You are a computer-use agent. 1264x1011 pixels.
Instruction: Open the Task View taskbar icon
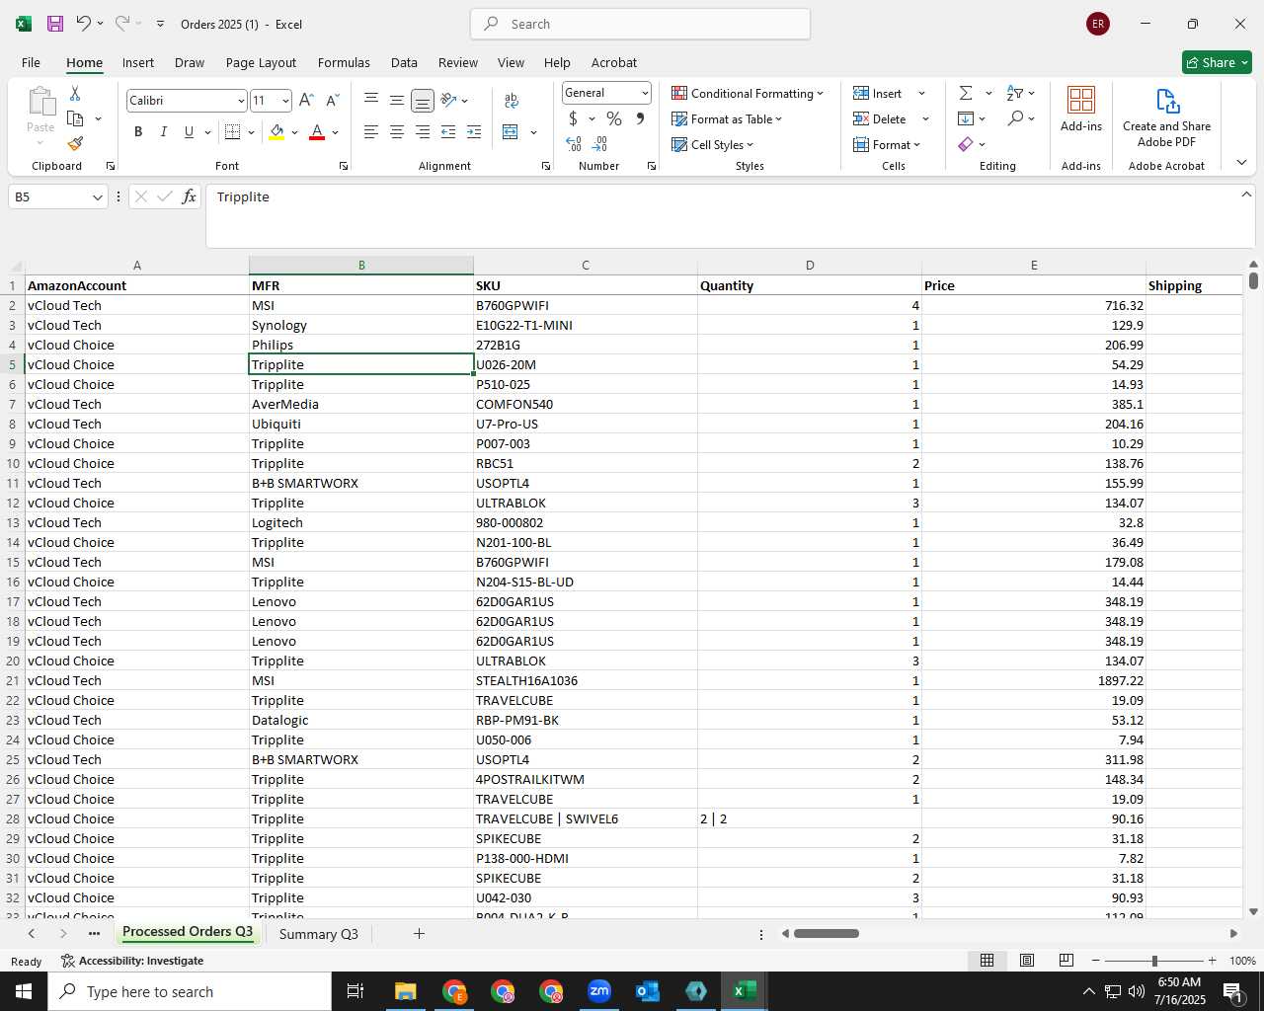coord(355,991)
